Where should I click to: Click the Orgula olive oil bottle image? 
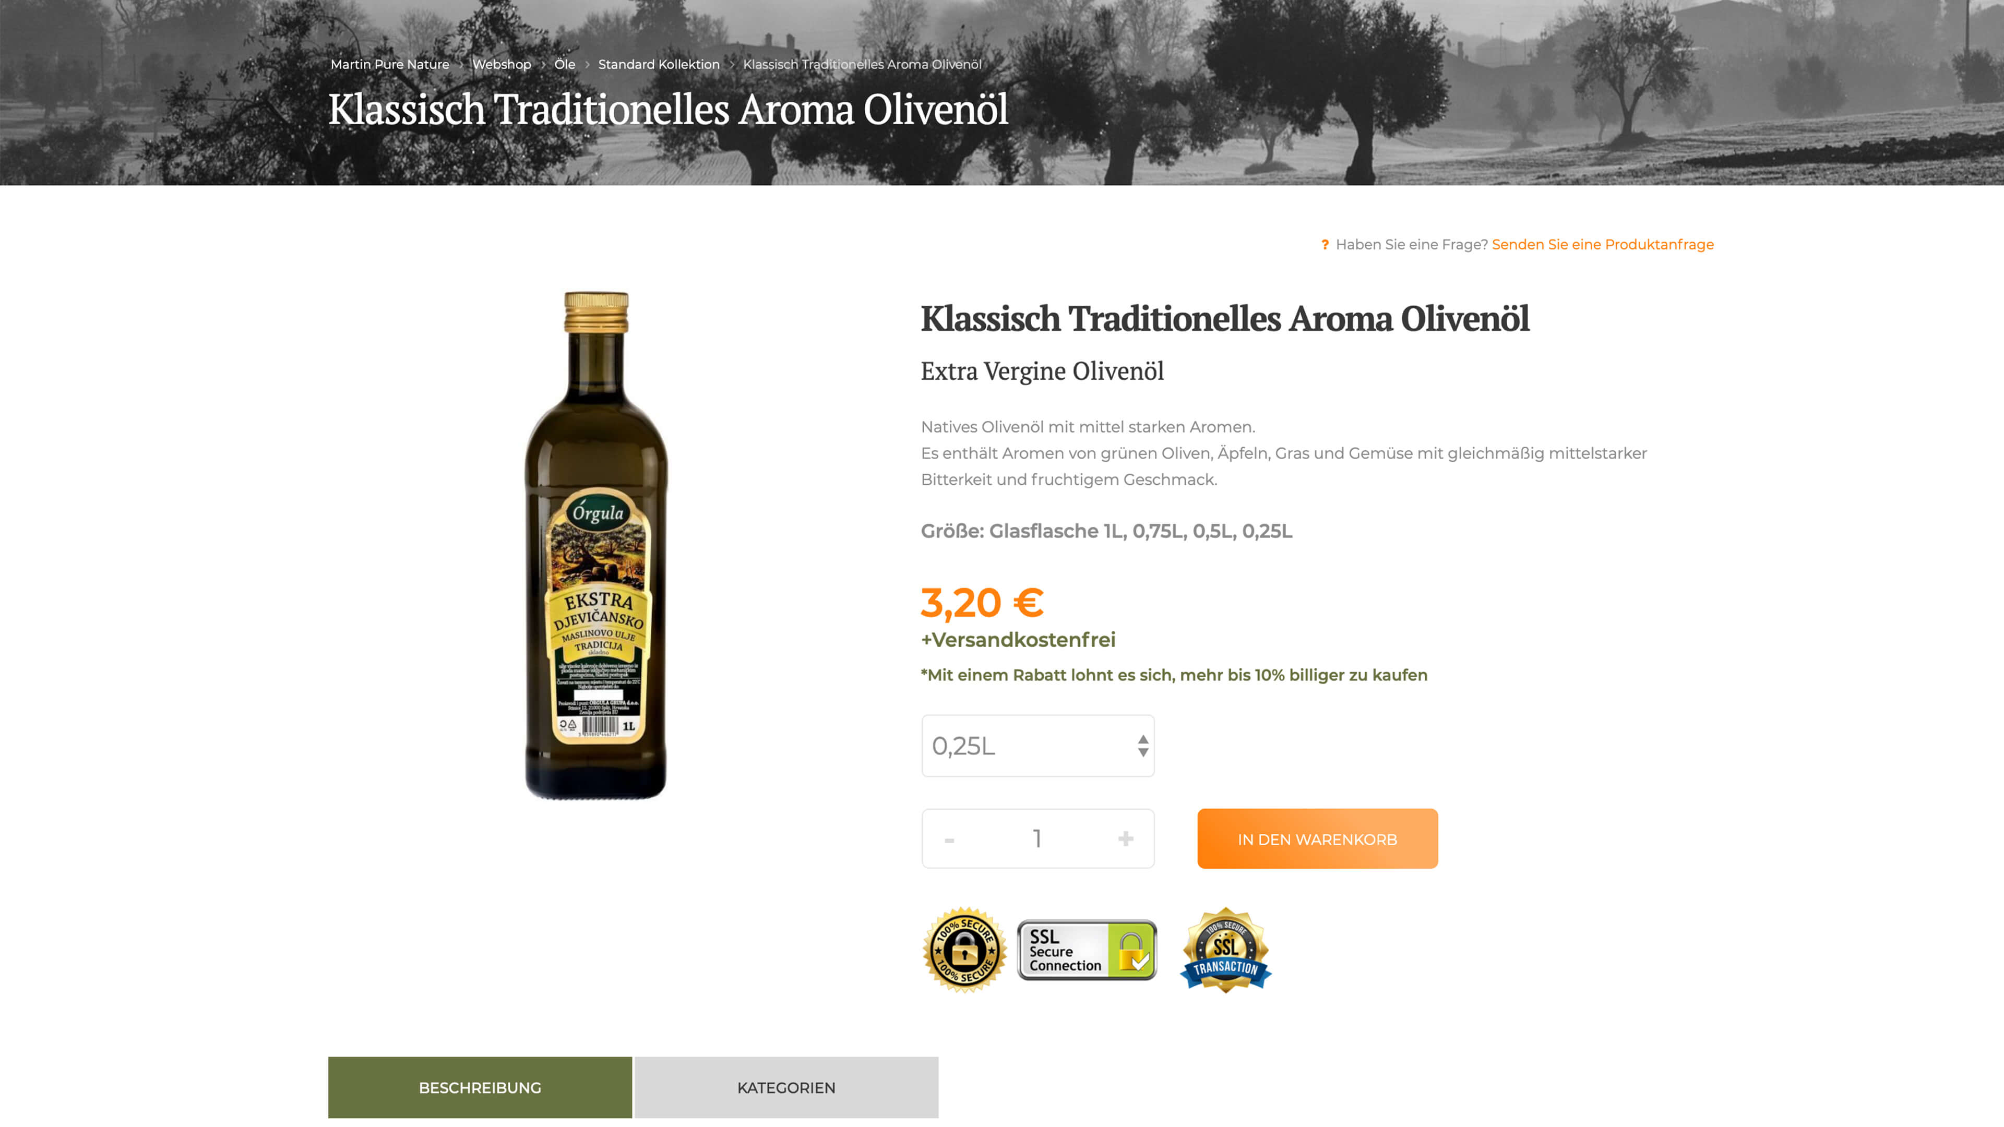[x=597, y=545]
